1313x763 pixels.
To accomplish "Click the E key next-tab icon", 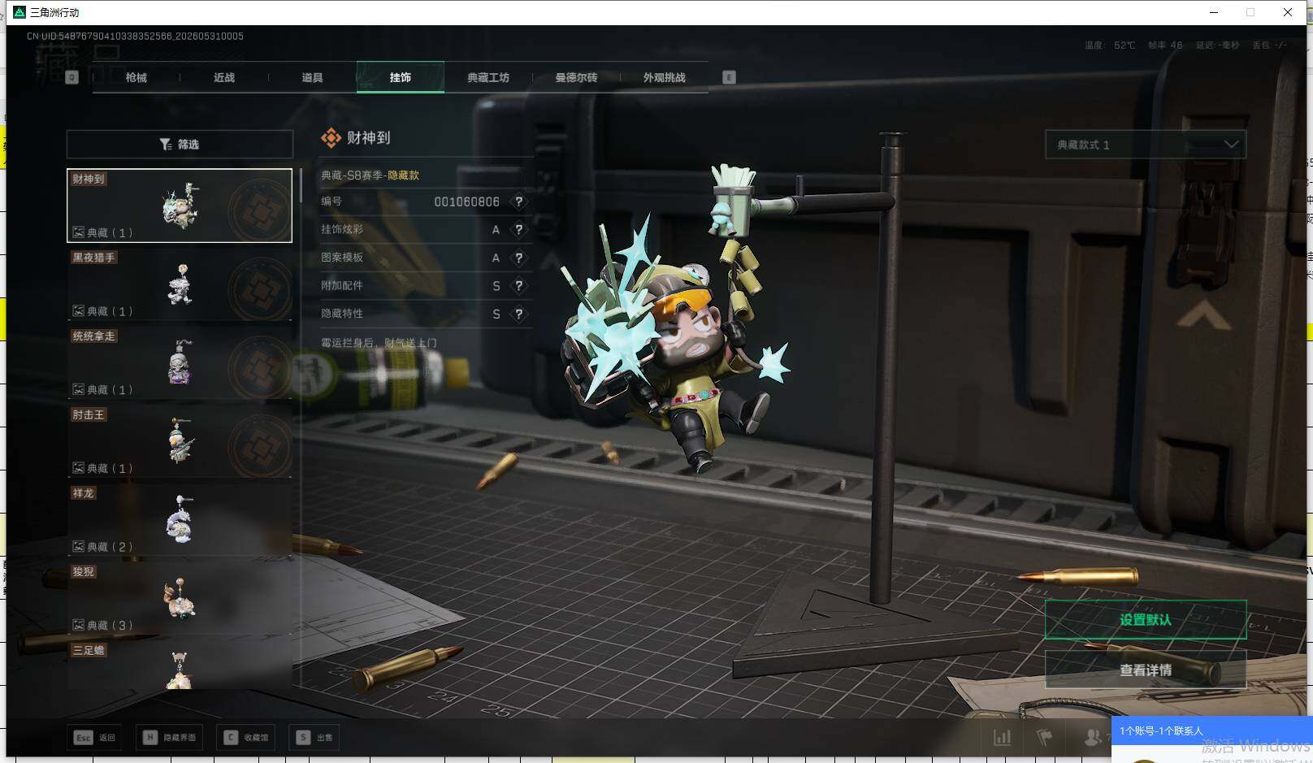I will click(x=729, y=77).
